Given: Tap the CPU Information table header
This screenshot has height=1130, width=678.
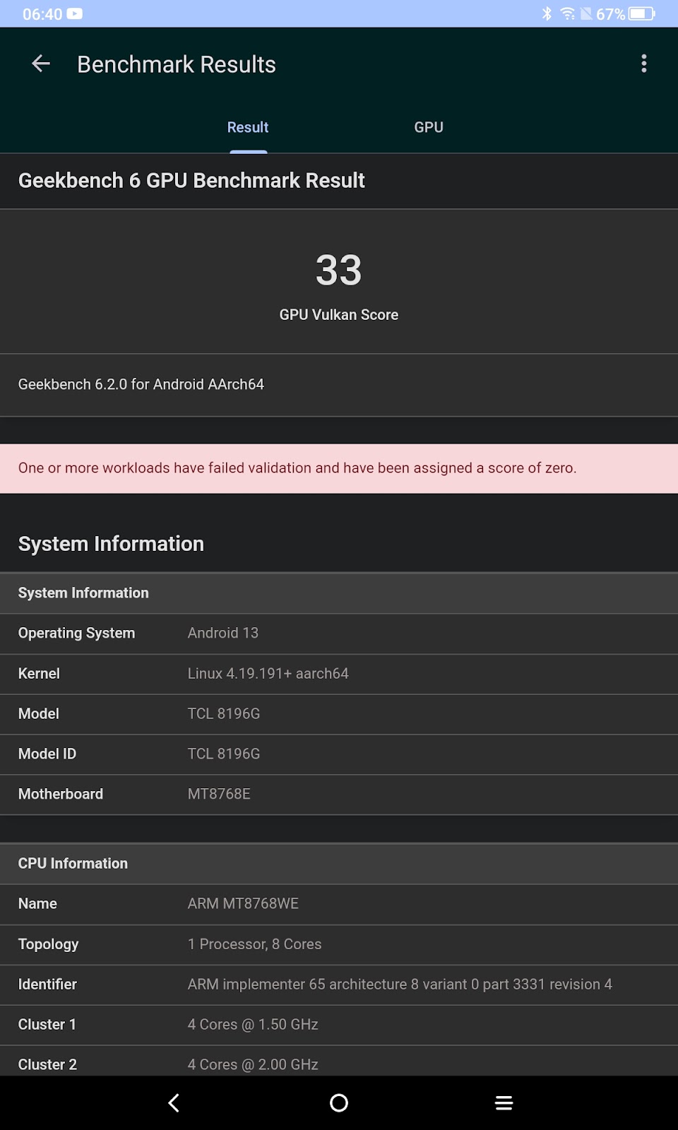Looking at the screenshot, I should 339,864.
